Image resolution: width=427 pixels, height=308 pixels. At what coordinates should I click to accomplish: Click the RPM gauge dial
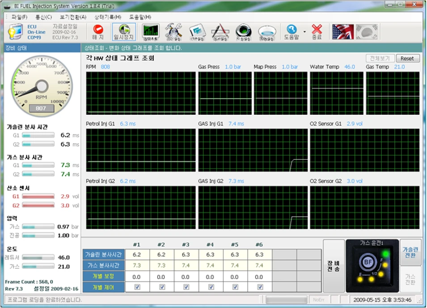[42, 86]
